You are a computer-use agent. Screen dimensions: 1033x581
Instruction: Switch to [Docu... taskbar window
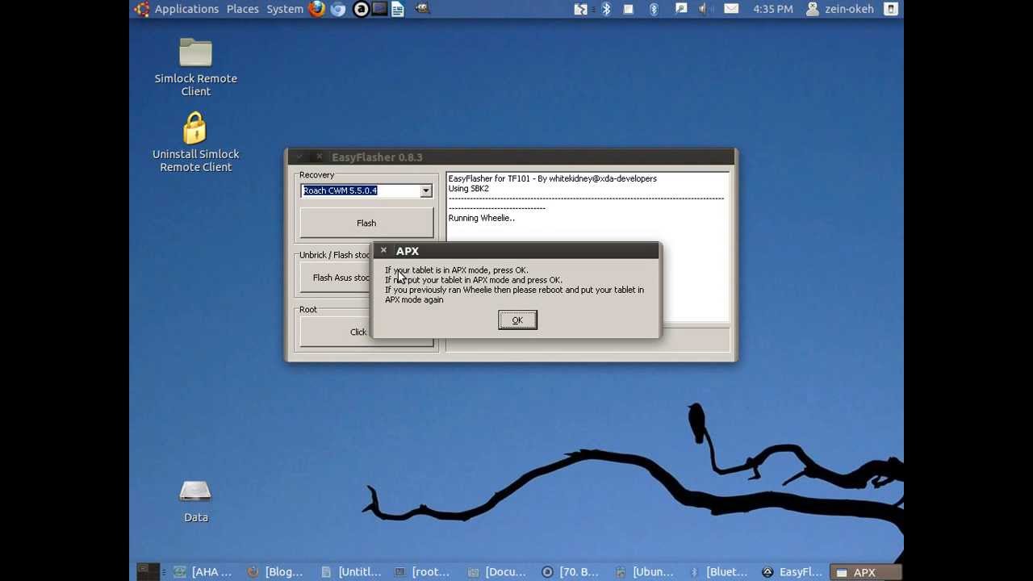pyautogui.click(x=497, y=571)
